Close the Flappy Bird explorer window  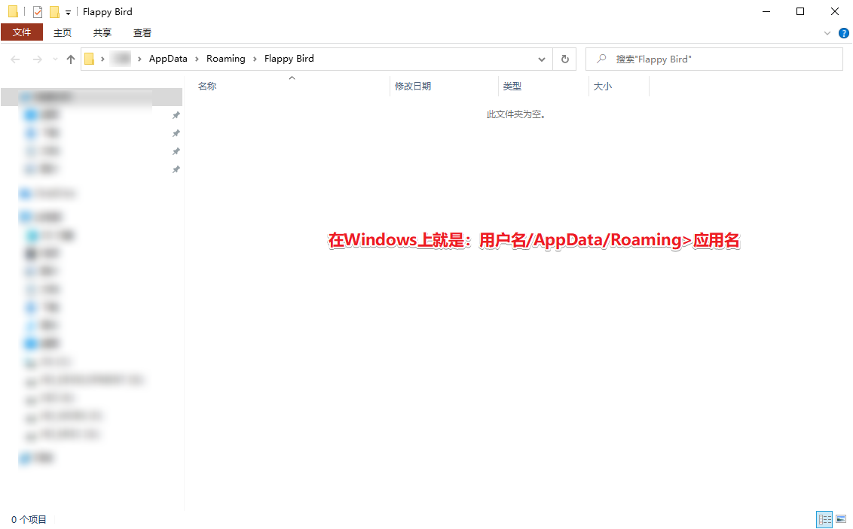click(x=834, y=11)
